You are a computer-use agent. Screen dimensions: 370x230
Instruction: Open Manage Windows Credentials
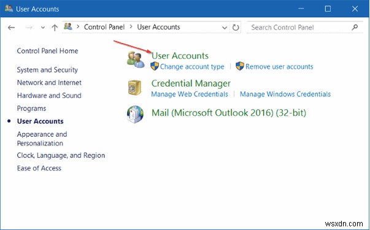coord(285,94)
